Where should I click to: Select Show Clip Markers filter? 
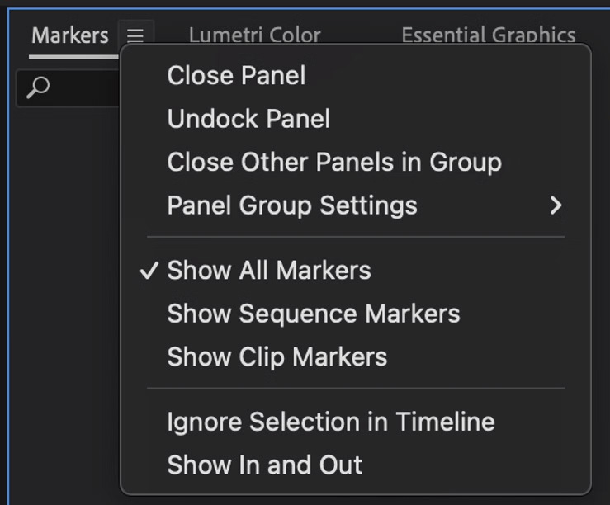(x=277, y=356)
